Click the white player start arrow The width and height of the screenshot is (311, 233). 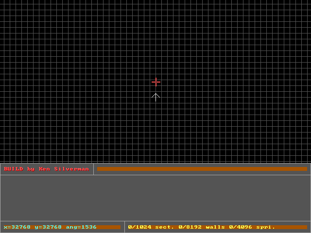tap(155, 97)
